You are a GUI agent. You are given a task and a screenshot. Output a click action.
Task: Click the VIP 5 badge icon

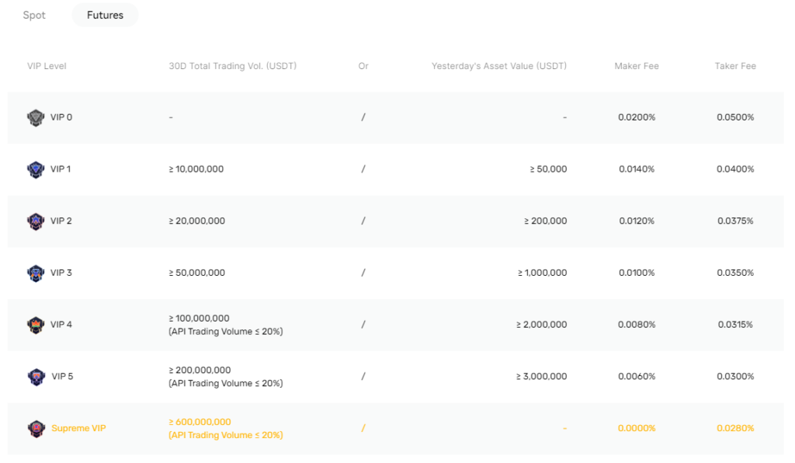(x=36, y=376)
